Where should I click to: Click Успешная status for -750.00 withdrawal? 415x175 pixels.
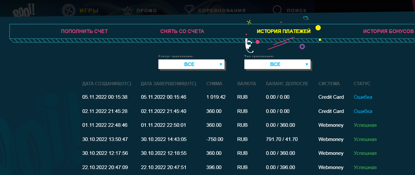(365, 139)
